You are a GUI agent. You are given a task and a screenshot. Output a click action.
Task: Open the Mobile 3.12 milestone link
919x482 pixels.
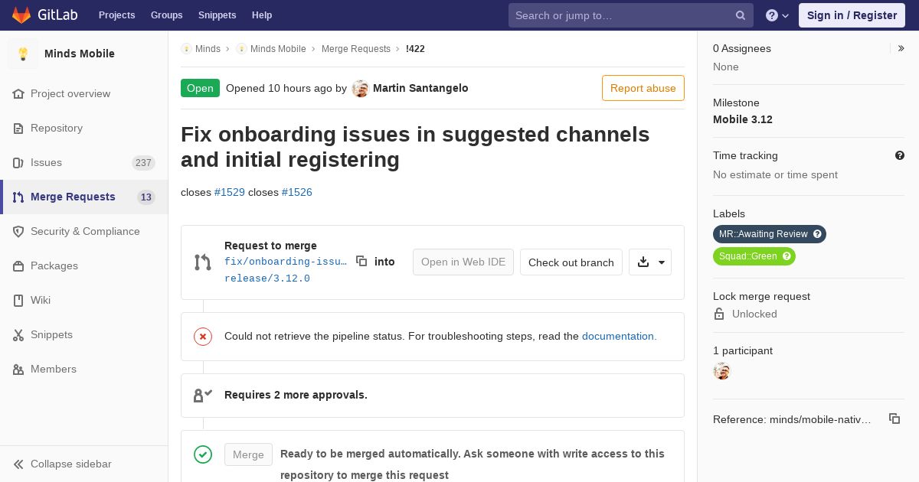(x=743, y=119)
